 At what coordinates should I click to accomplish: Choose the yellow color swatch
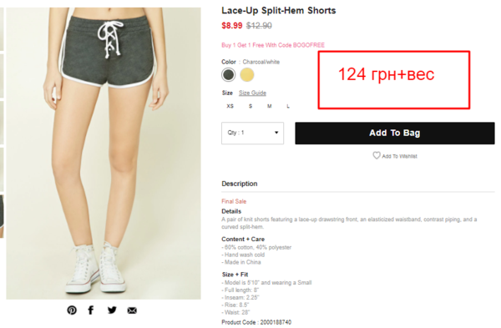point(247,75)
